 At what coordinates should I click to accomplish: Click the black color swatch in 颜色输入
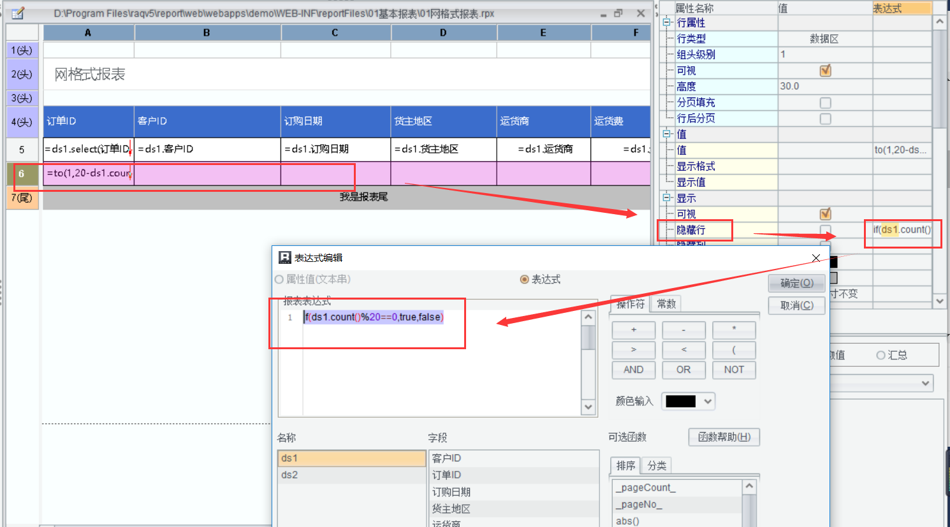[680, 401]
